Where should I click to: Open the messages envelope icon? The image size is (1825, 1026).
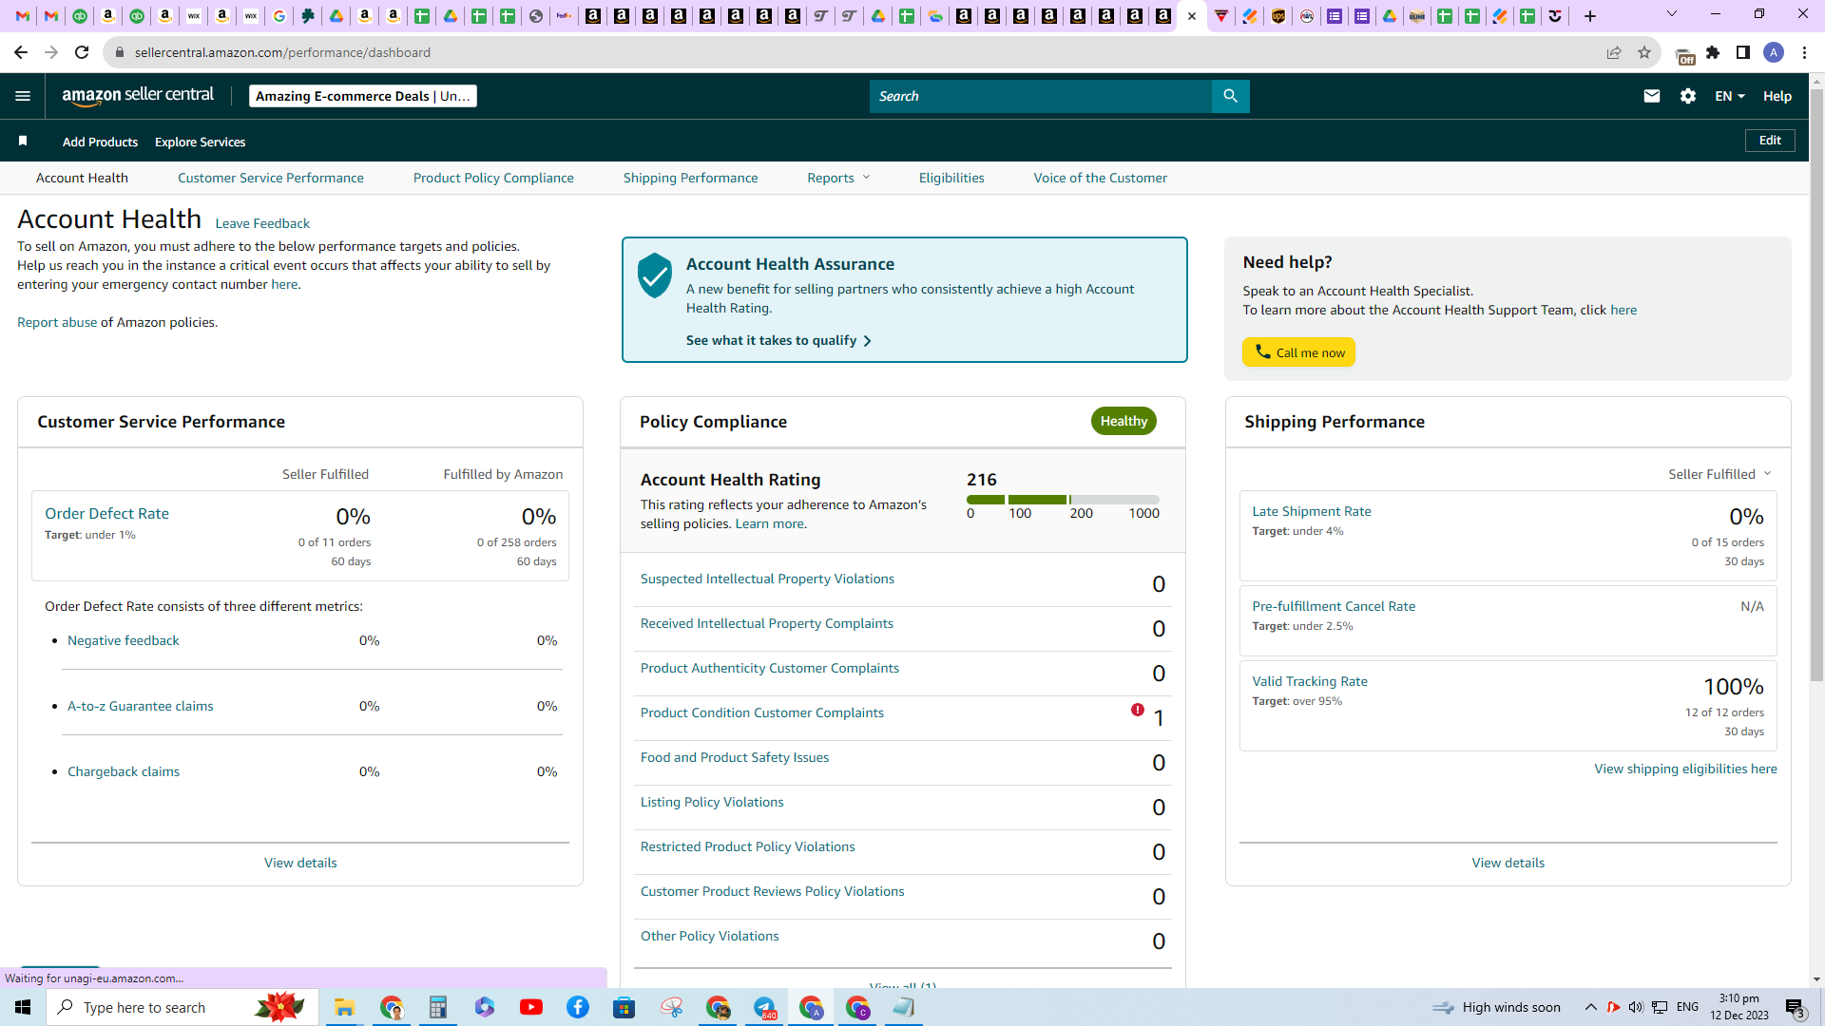[1652, 96]
